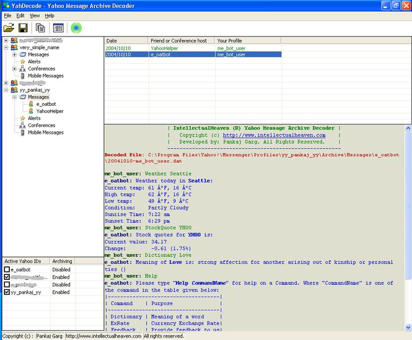The image size is (412, 340).
Task: Click me_bot_user profile in YahooHelper row
Action: point(231,48)
